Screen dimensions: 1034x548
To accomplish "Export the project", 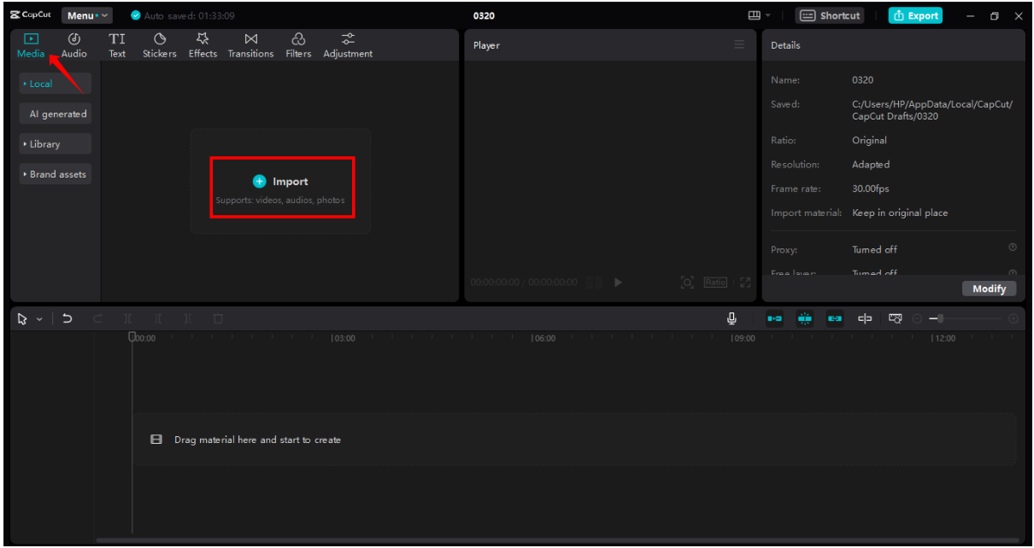I will [x=915, y=15].
